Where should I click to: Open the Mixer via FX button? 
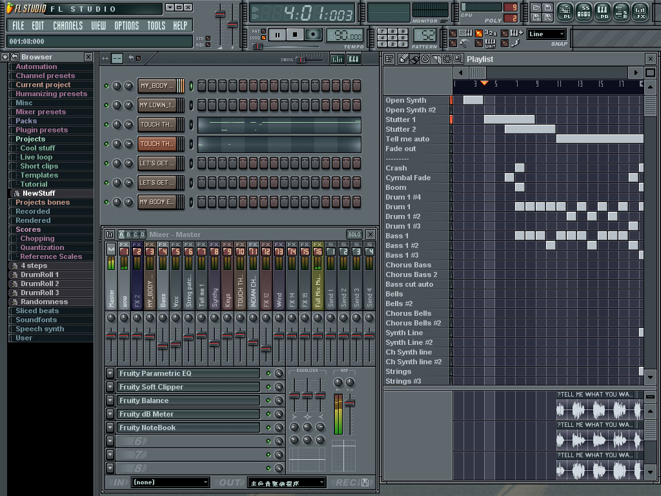pyautogui.click(x=640, y=12)
